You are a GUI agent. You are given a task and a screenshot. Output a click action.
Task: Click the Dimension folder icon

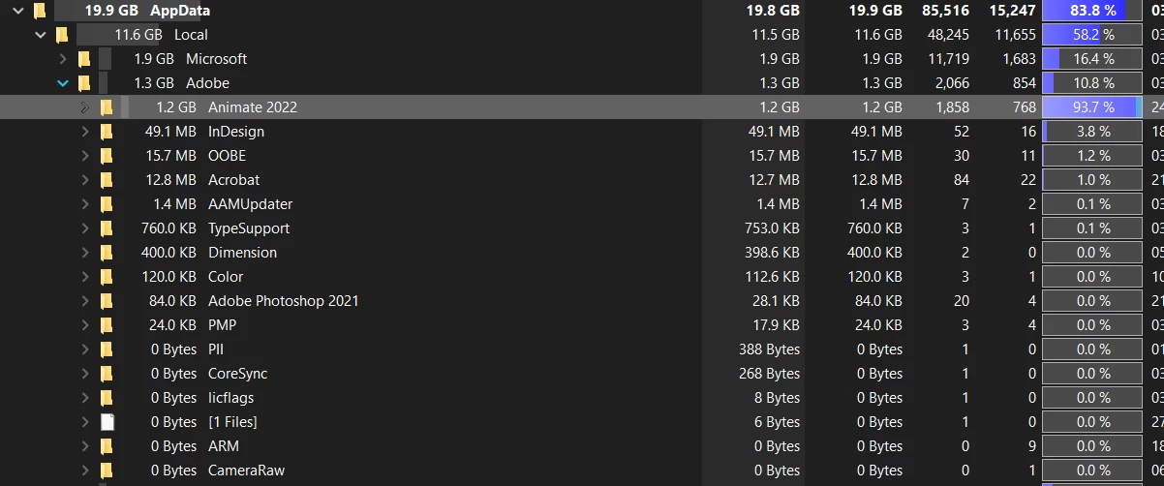(x=107, y=253)
